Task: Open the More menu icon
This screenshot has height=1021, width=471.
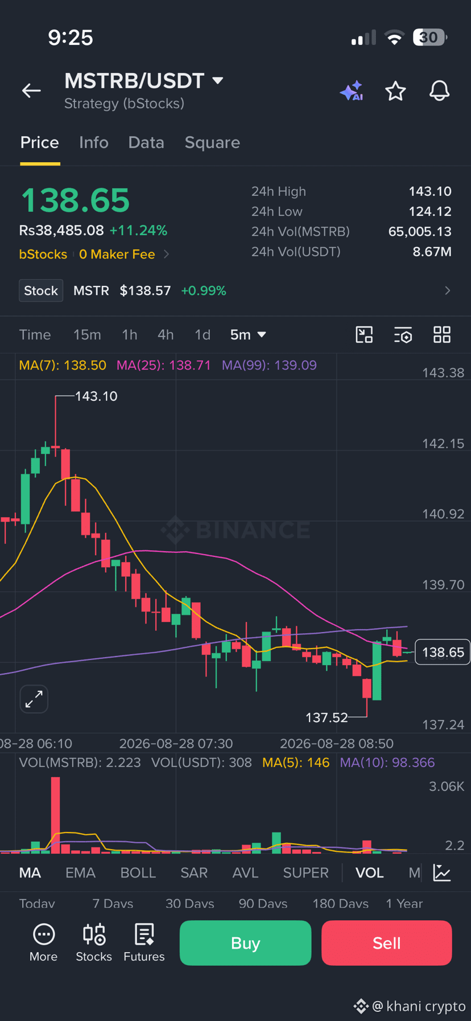Action: tap(43, 943)
